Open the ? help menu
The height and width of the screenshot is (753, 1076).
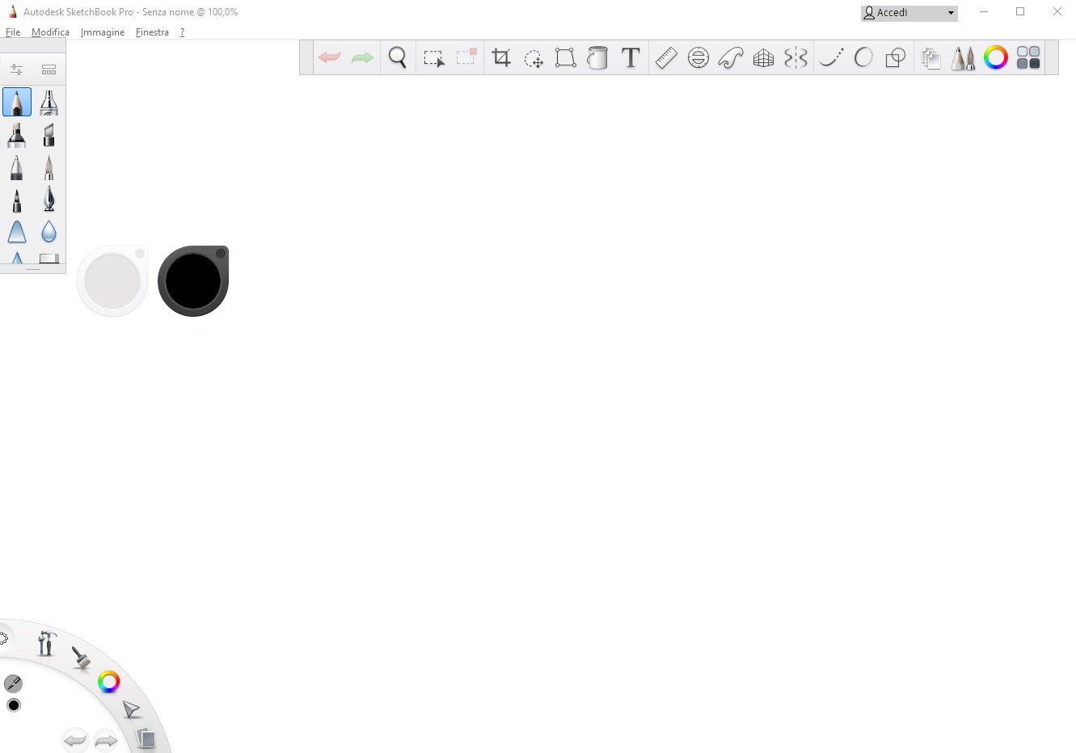pyautogui.click(x=182, y=32)
